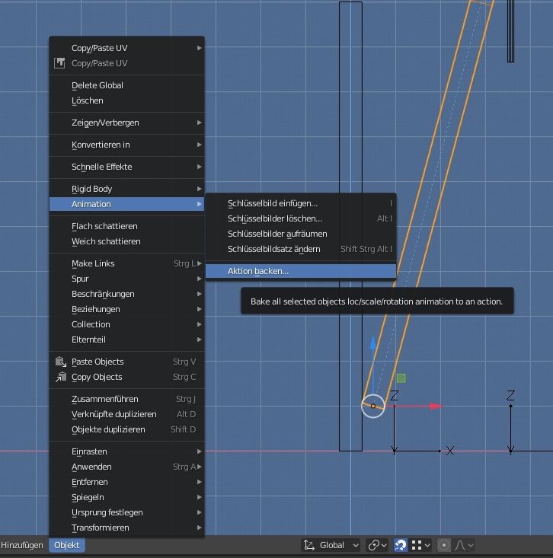Open the Beziehungen submenu
553x558 pixels.
(x=126, y=309)
